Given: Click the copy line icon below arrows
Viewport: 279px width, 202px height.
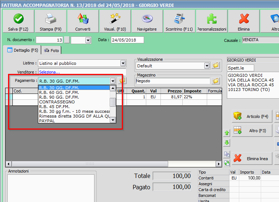Looking at the screenshot, I should tap(227, 154).
